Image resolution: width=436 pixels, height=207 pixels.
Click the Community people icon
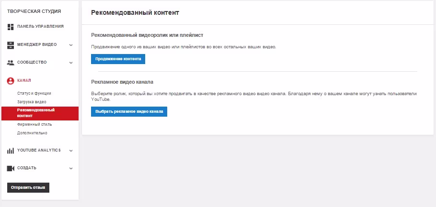tap(10, 63)
